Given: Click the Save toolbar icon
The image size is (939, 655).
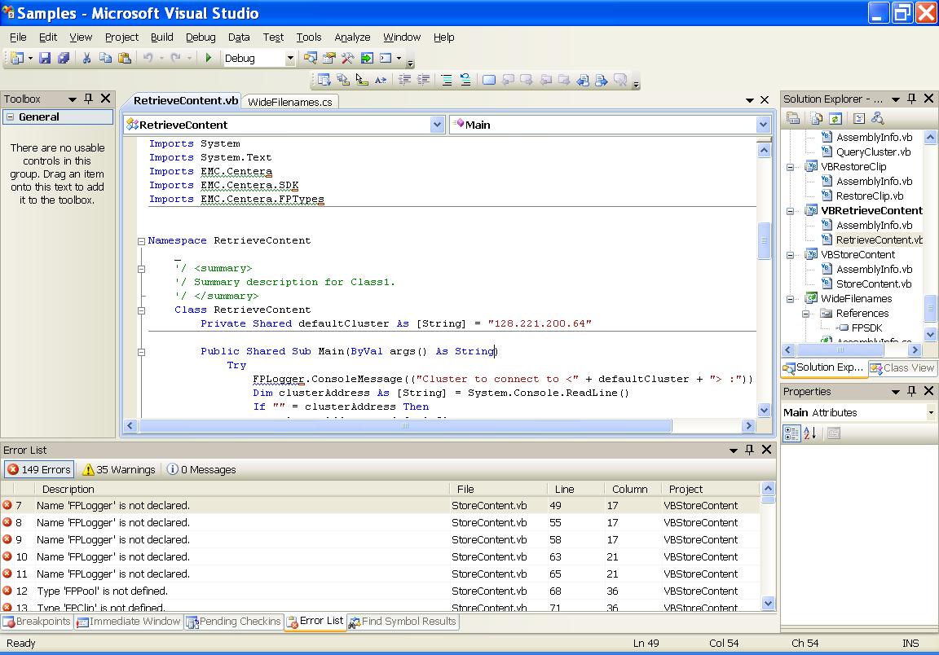Looking at the screenshot, I should (x=45, y=58).
